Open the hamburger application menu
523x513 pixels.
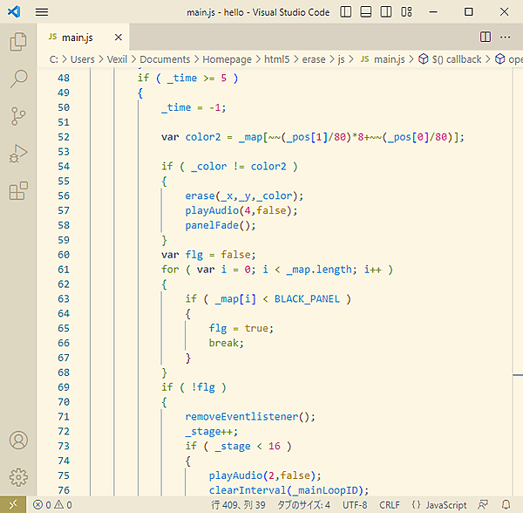(42, 12)
